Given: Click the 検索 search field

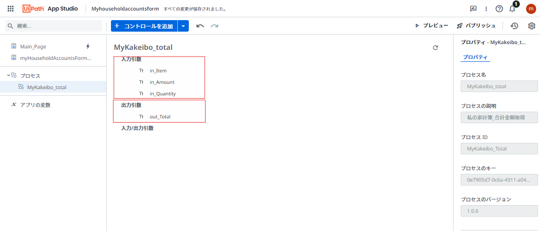Looking at the screenshot, I should [x=54, y=26].
